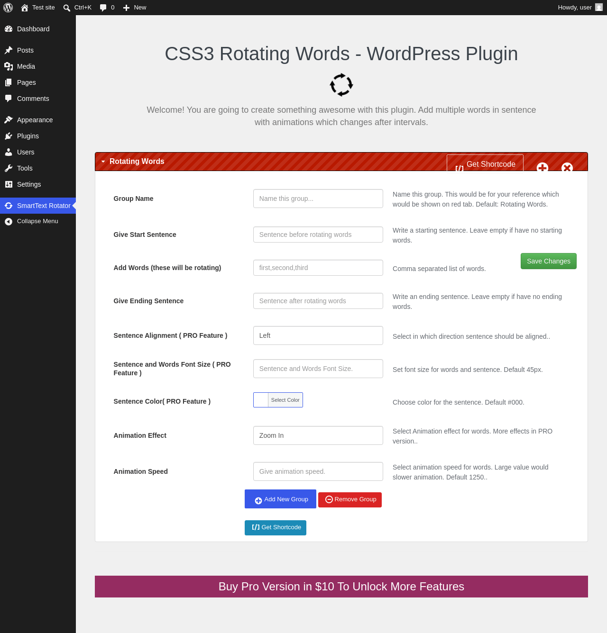The height and width of the screenshot is (633, 607).
Task: Go to Users in the sidebar
Action: click(x=38, y=152)
